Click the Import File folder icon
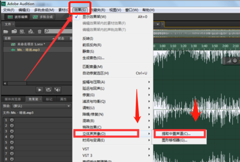The width and height of the screenshot is (240, 162). pos(14,31)
